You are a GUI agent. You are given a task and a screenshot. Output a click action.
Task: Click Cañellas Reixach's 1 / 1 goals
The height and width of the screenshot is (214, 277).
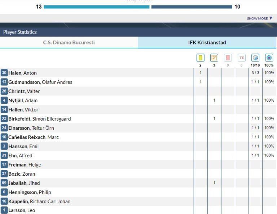[255, 137]
